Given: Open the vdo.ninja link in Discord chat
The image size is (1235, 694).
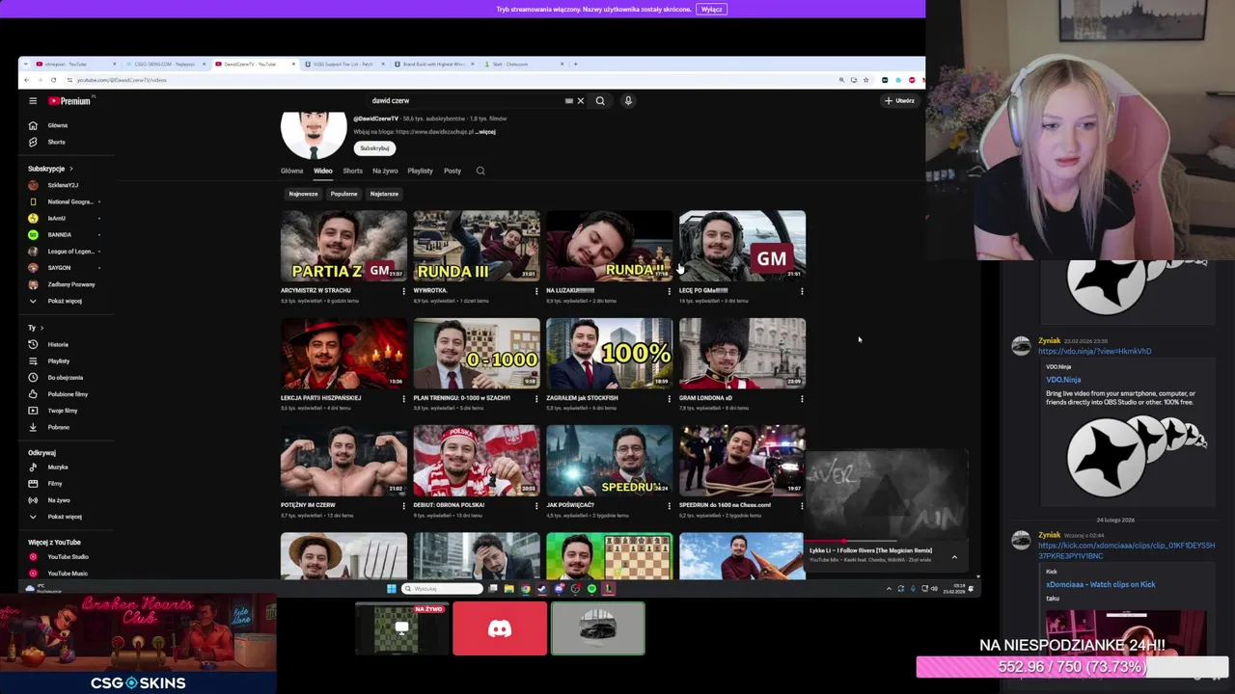Looking at the screenshot, I should pos(1094,351).
